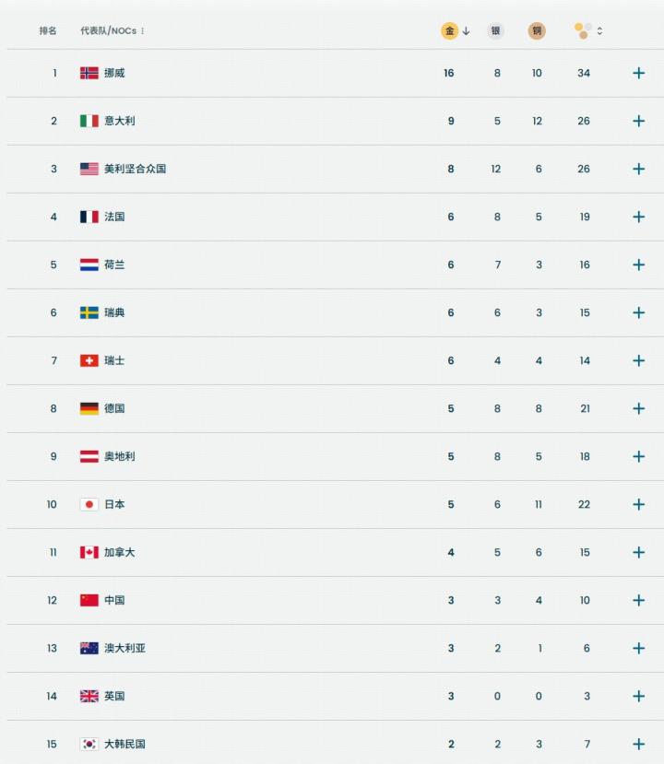Click the 代表队/NOCs column header
This screenshot has height=764, width=664.
pyautogui.click(x=108, y=30)
